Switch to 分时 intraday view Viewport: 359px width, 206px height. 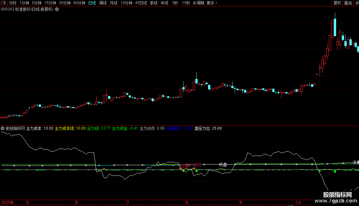pyautogui.click(x=12, y=3)
